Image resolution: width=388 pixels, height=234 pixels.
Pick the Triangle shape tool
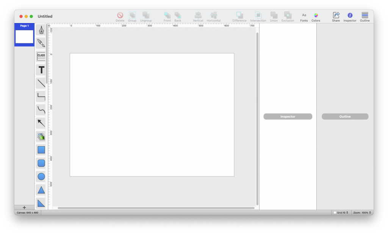point(41,190)
